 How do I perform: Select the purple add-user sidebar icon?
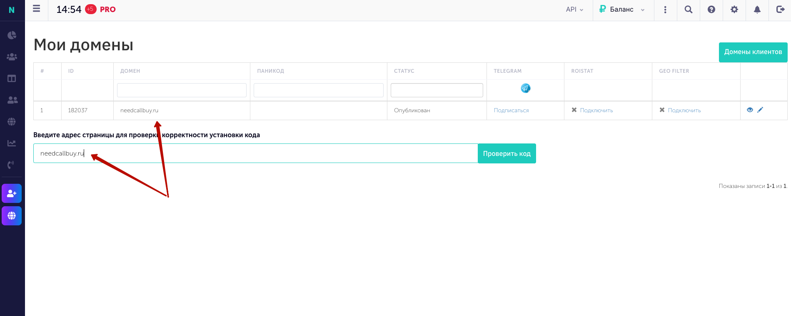[12, 193]
